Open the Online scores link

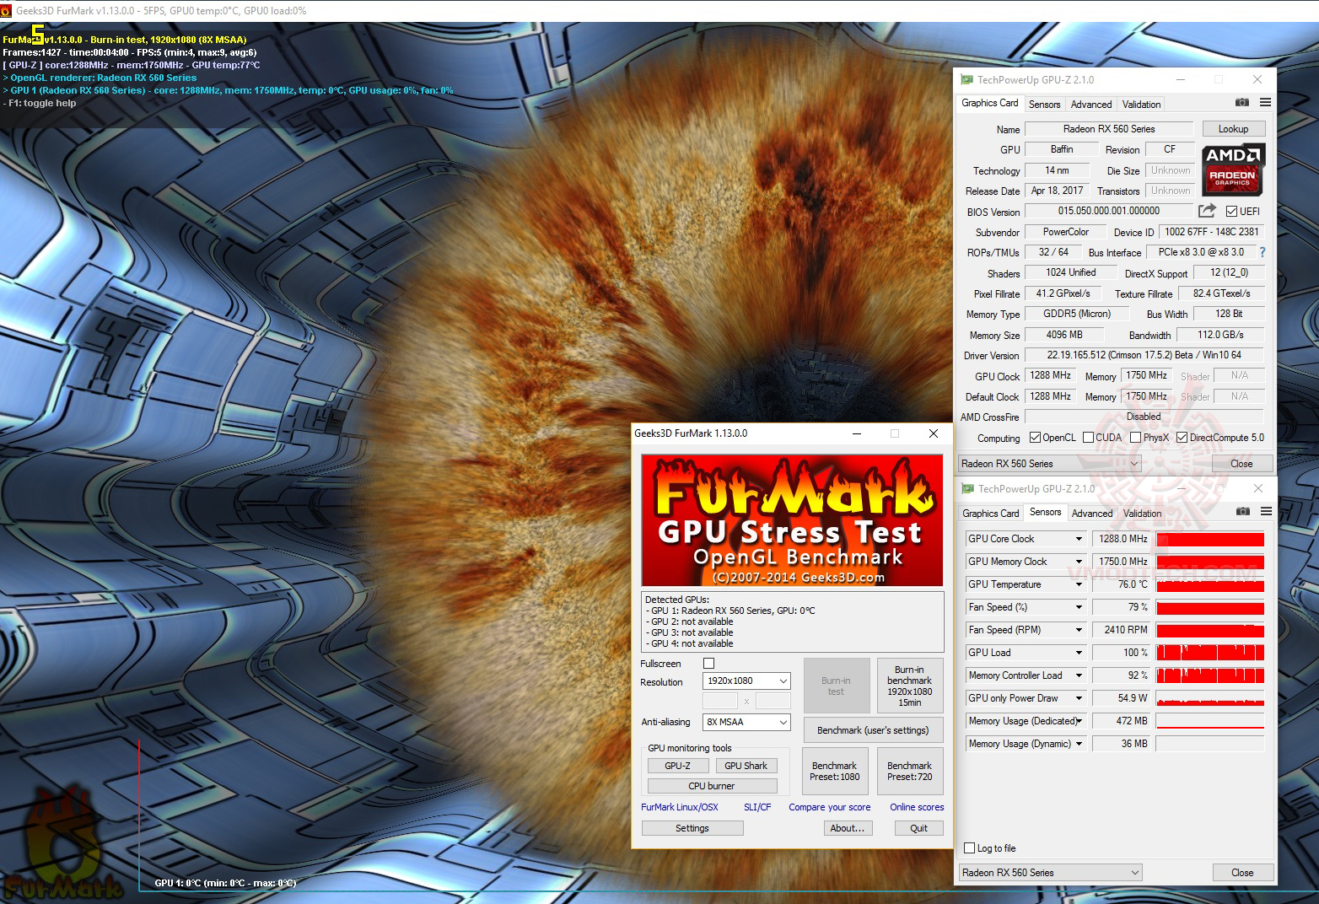[917, 807]
